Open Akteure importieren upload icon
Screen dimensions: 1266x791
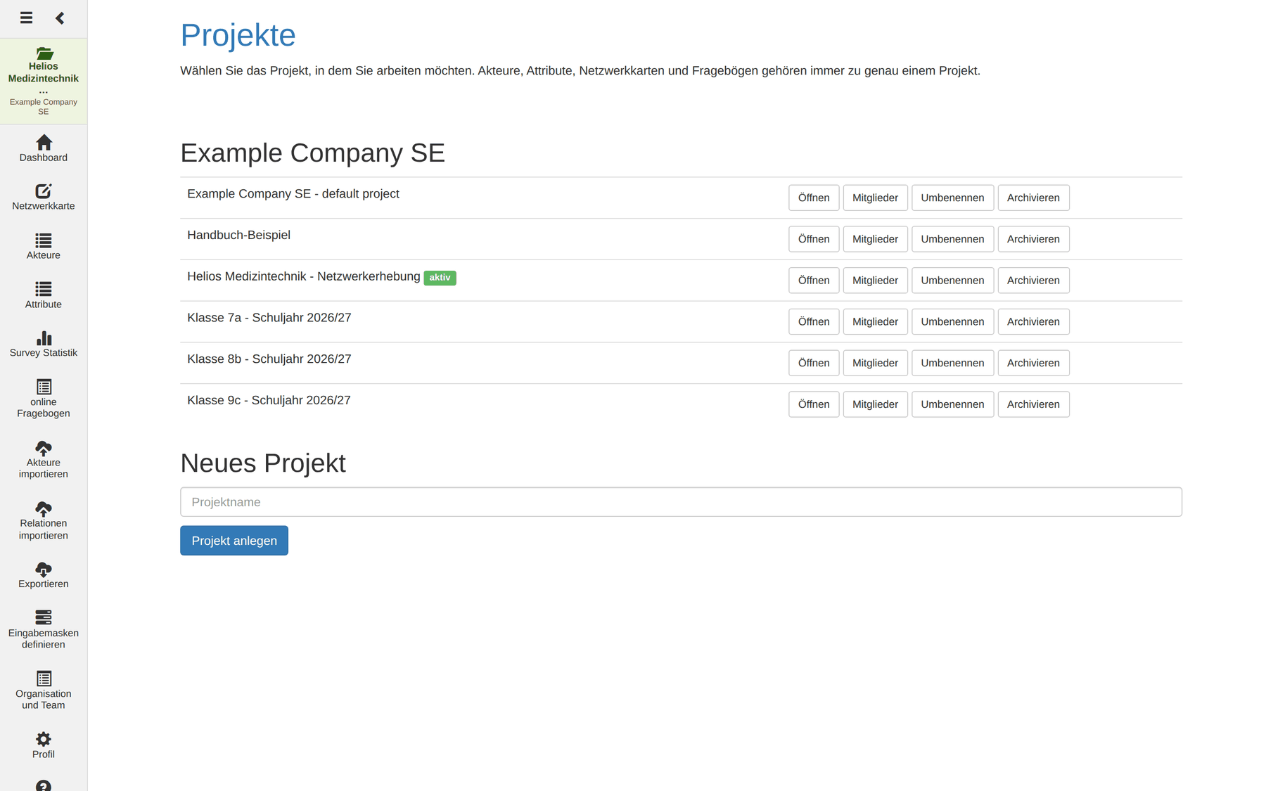click(44, 448)
